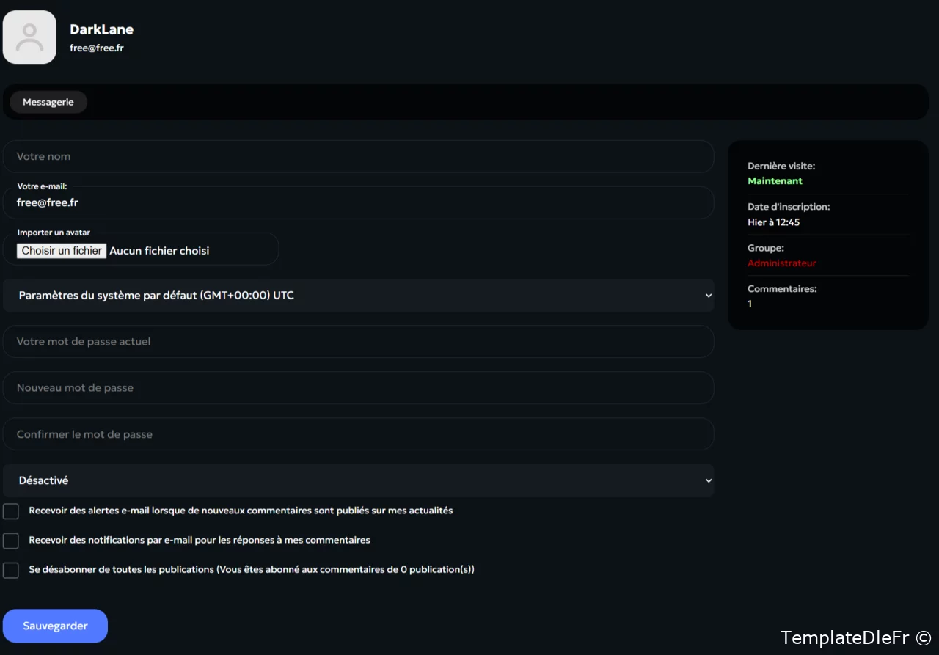Click the chevron on the Désactivé dropdown
This screenshot has width=939, height=655.
(708, 481)
